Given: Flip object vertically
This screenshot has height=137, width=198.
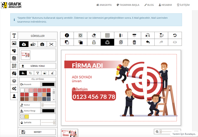Looking at the screenshot, I should coord(161,35).
